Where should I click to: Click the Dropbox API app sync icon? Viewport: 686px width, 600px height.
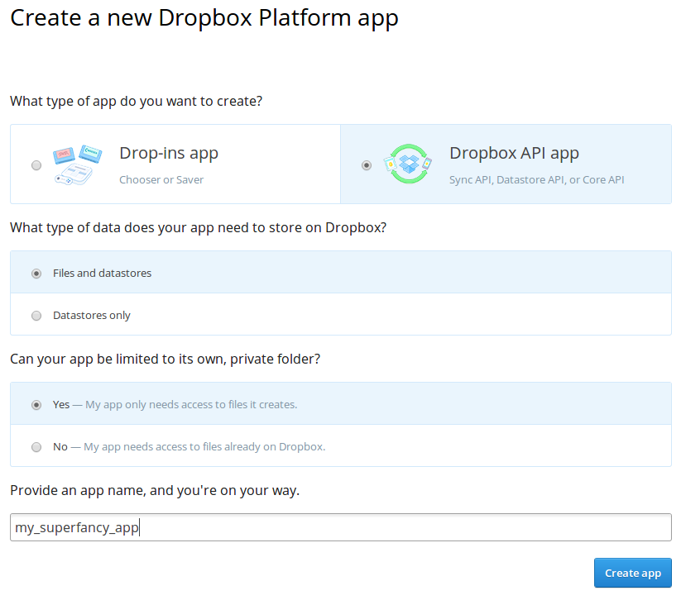(x=408, y=164)
